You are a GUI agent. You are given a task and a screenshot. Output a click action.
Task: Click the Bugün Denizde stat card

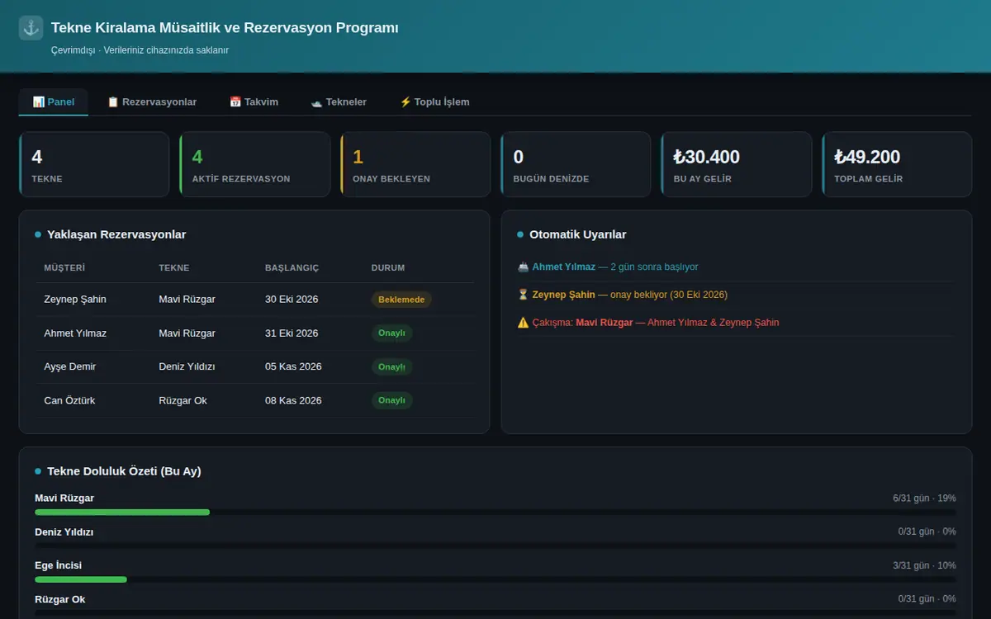(x=576, y=164)
